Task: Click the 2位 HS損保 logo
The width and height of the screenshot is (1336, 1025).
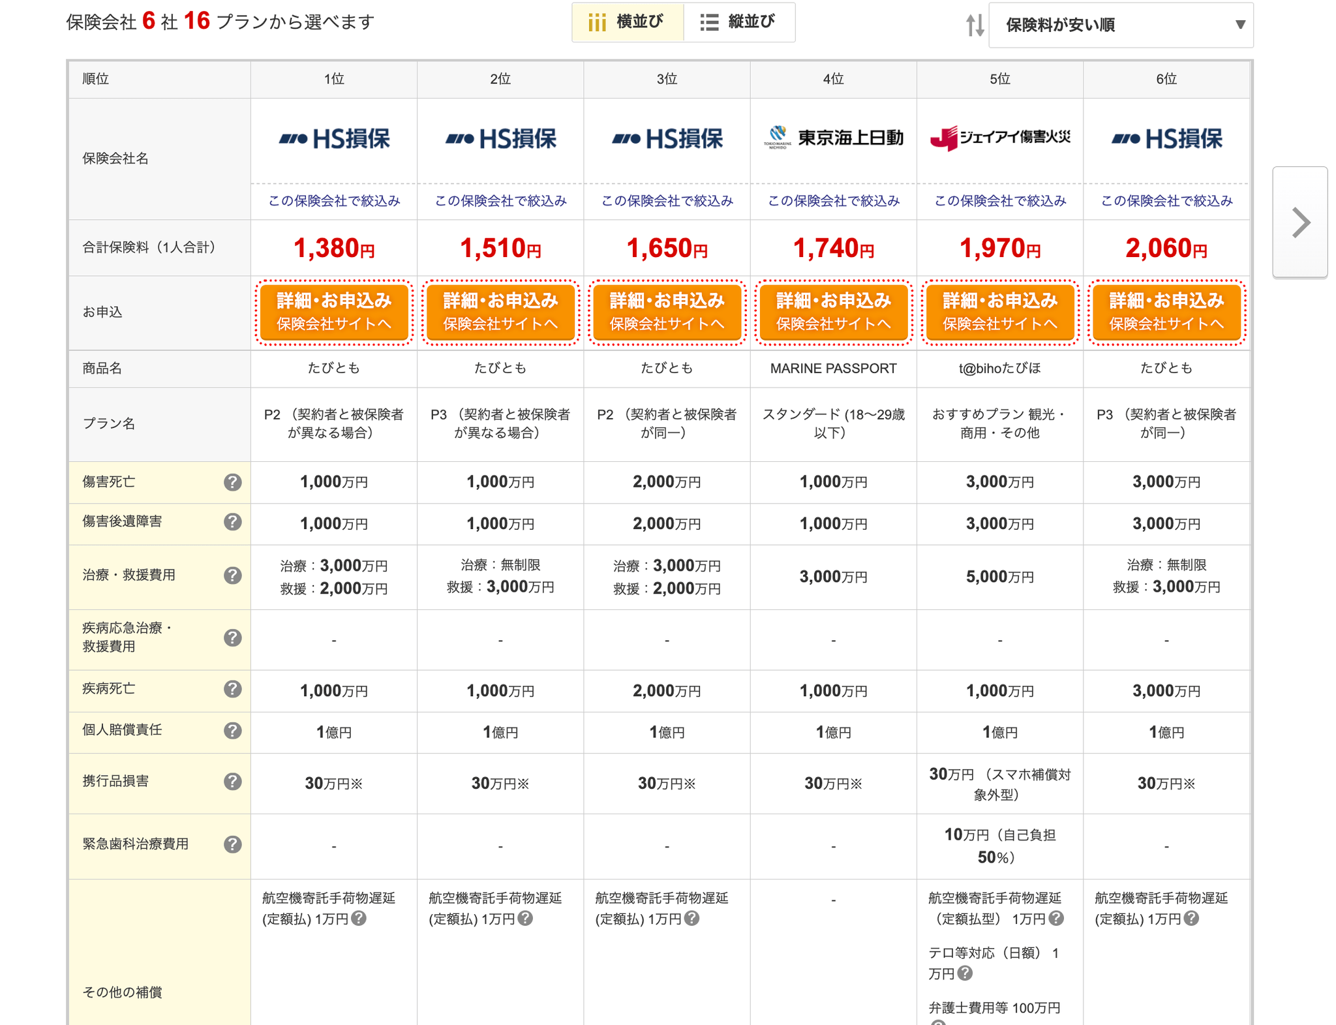Action: tap(500, 138)
